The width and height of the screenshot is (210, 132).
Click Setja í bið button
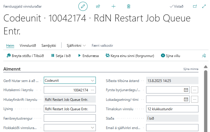[61, 56]
